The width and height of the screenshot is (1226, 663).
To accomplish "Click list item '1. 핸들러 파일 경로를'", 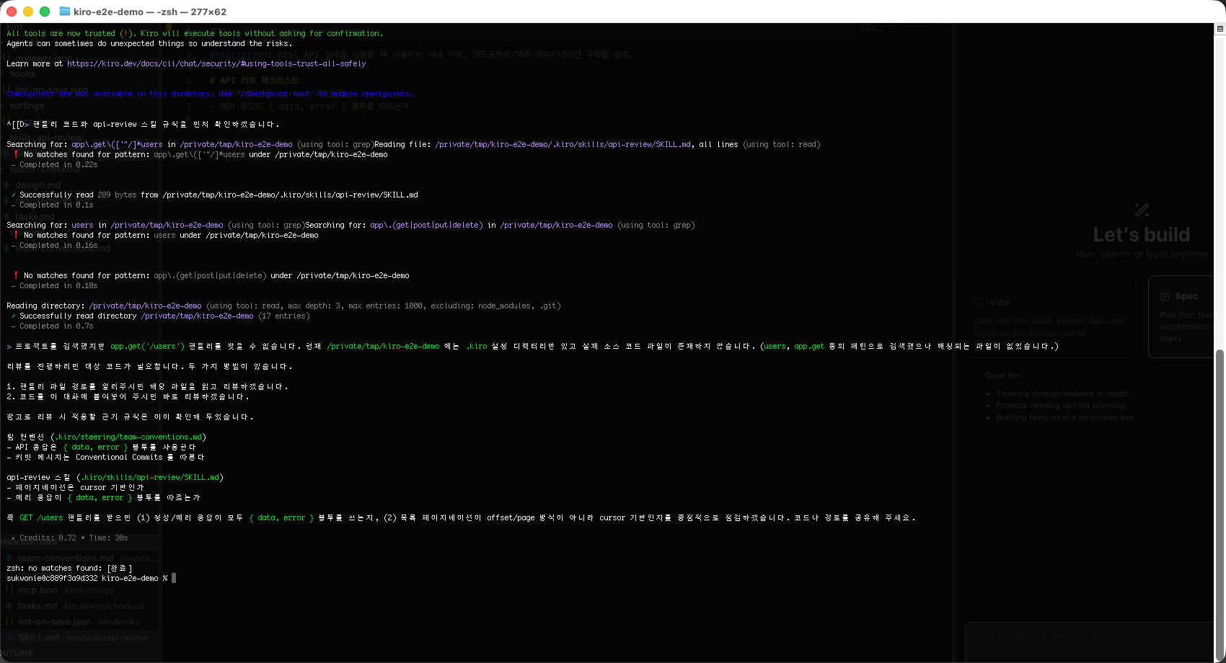I will 147,386.
